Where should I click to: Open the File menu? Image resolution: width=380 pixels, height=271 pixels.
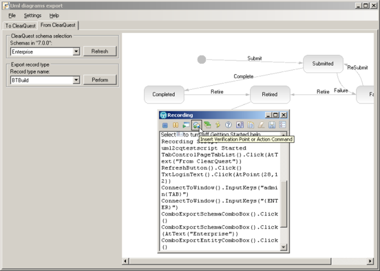tap(12, 15)
